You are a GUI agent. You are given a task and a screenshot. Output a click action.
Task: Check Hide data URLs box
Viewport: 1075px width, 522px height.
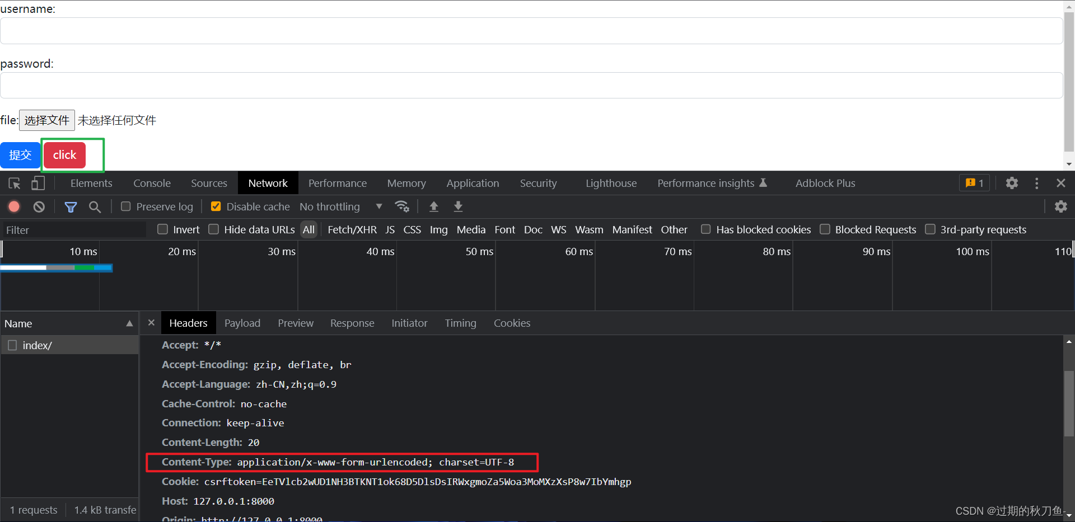(x=213, y=229)
